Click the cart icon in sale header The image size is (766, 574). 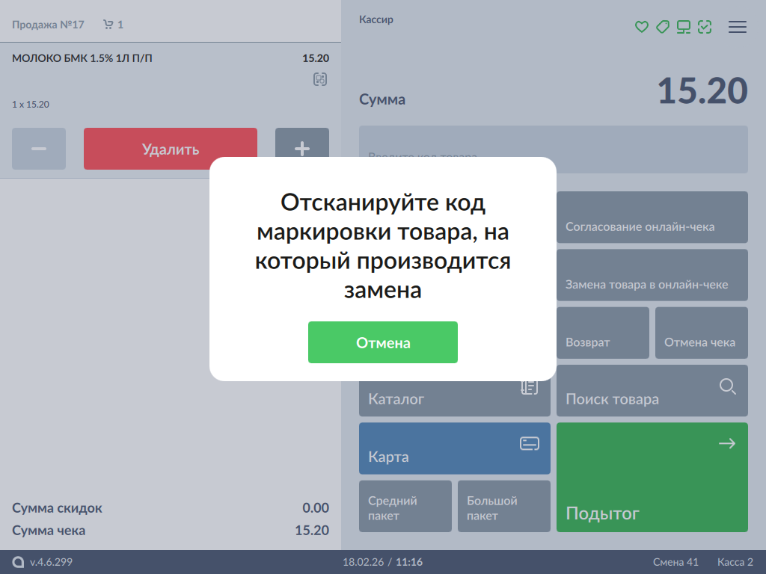pos(108,25)
